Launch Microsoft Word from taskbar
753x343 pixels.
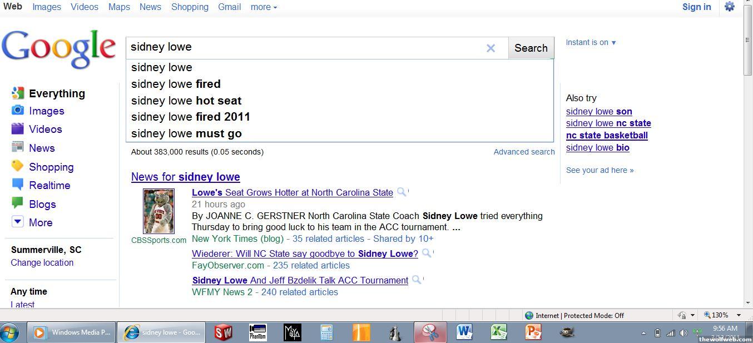[x=464, y=332]
